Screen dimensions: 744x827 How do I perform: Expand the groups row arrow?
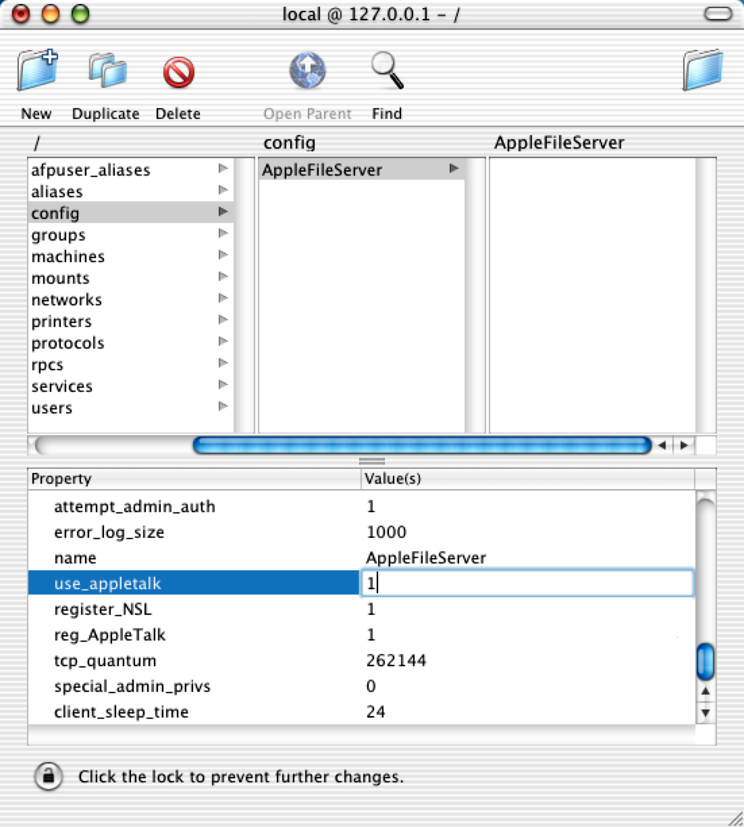tap(223, 233)
